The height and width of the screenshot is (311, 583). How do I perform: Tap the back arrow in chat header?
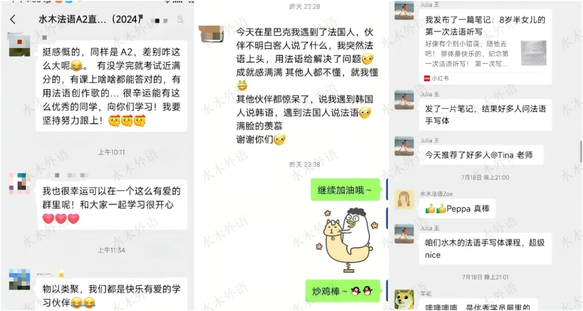pos(13,19)
